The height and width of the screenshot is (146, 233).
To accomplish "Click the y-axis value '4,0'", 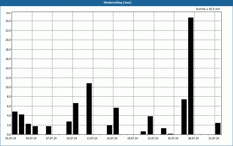I will click(9, 115).
